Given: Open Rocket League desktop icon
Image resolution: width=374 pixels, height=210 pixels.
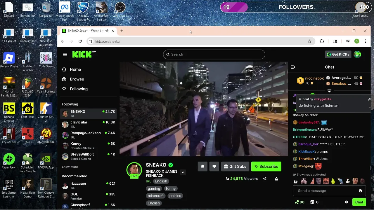Looking at the screenshot, I should tap(83, 11).
